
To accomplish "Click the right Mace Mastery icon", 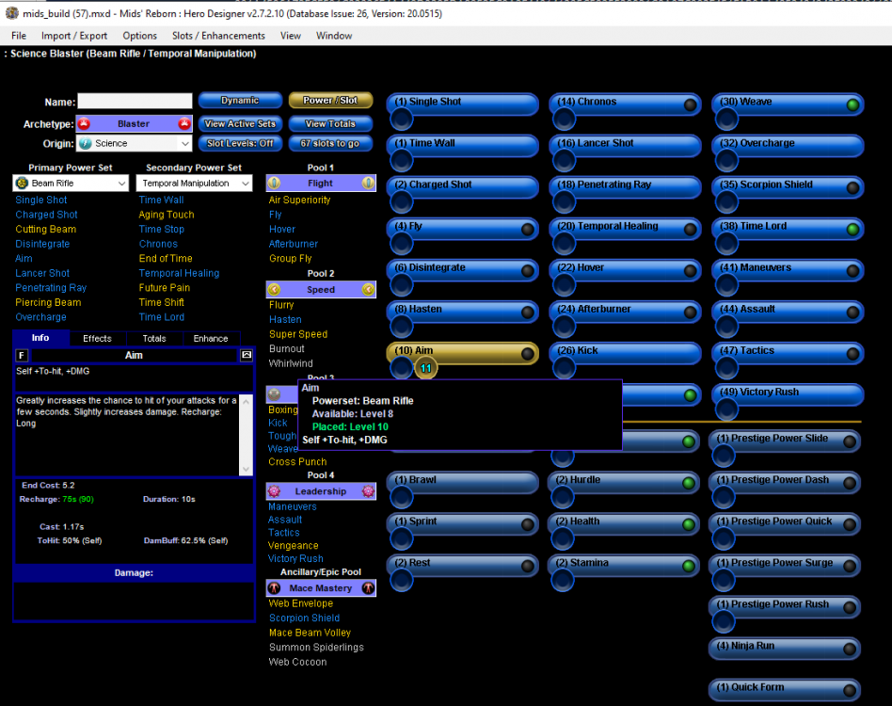I will coord(368,588).
